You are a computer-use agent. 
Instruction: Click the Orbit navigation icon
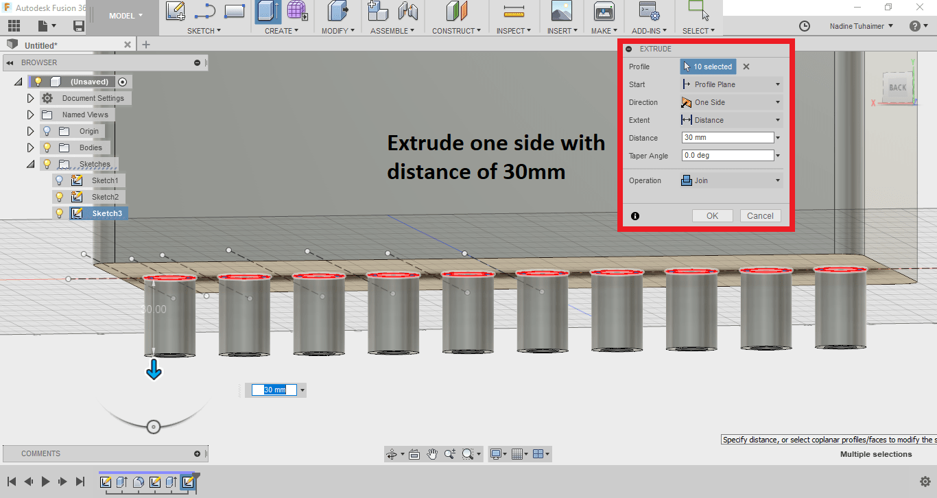tap(392, 454)
